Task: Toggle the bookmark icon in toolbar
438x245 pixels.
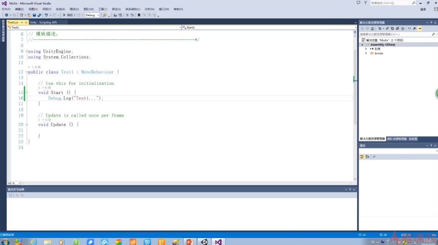Action: coord(139,15)
